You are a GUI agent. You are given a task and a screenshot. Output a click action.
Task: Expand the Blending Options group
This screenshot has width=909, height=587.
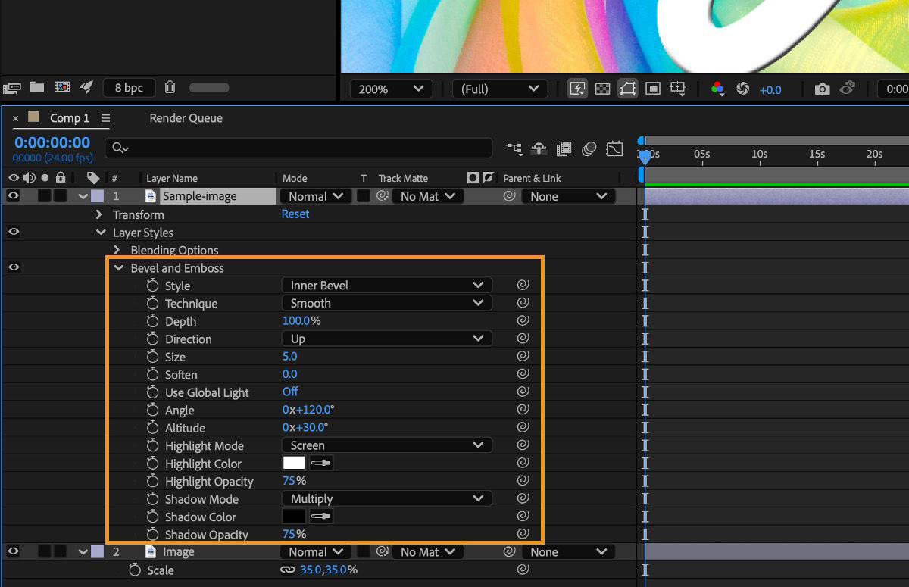(x=117, y=250)
